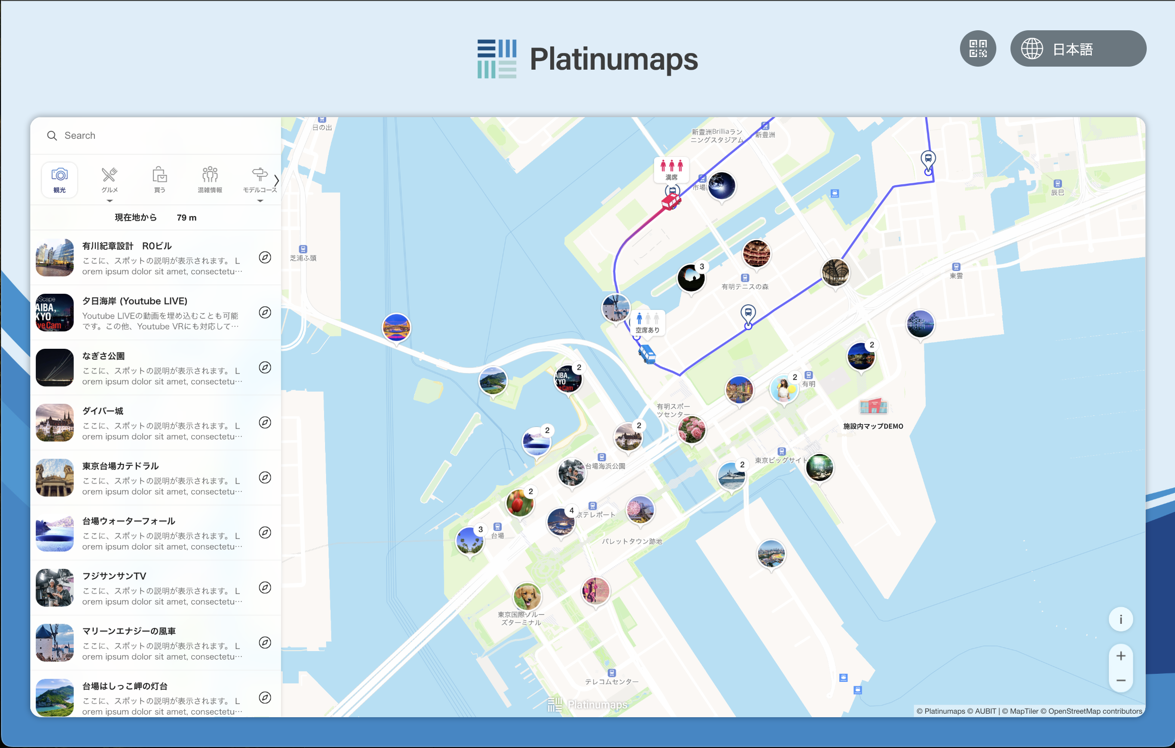Image resolution: width=1175 pixels, height=748 pixels.
Task: Open the OpenStreetMap contributors attribution link
Action: point(1095,711)
